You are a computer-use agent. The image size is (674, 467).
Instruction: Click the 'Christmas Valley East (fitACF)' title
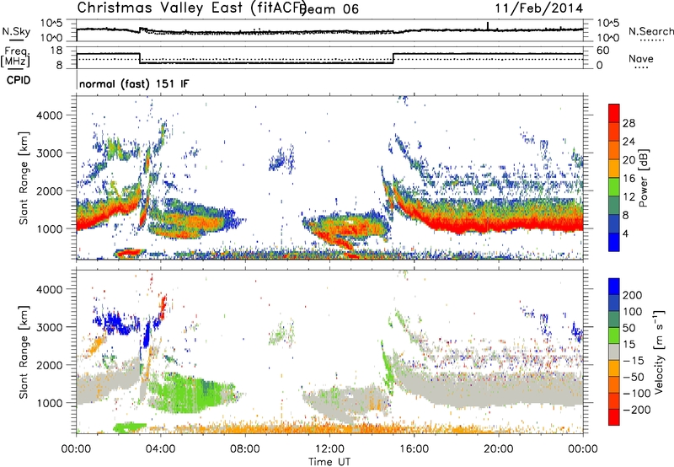(192, 8)
